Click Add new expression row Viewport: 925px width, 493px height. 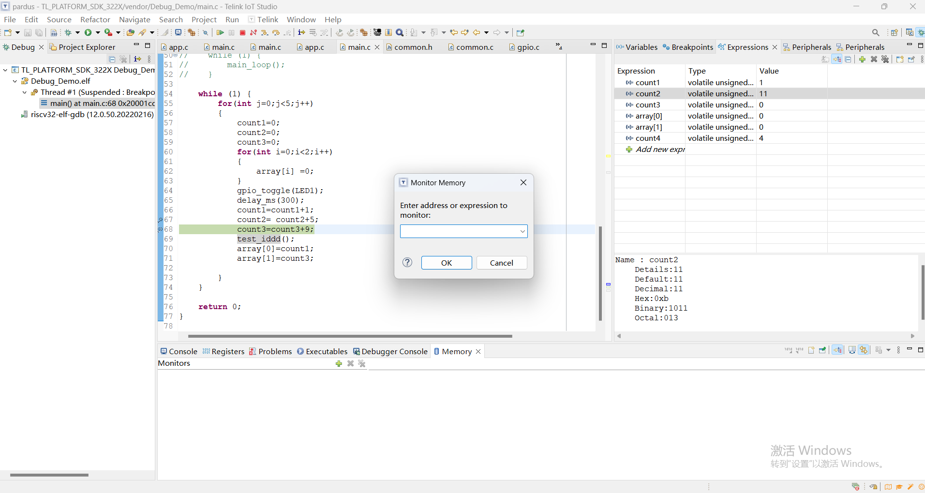(x=656, y=149)
